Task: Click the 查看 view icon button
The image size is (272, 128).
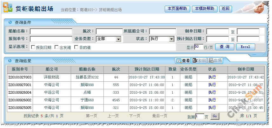Action: click(x=183, y=60)
